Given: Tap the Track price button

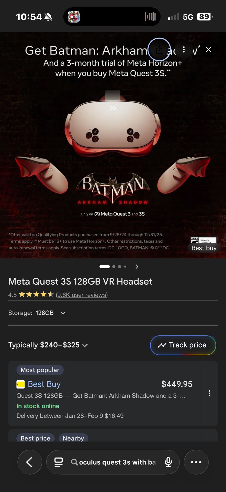Looking at the screenshot, I should pyautogui.click(x=183, y=345).
